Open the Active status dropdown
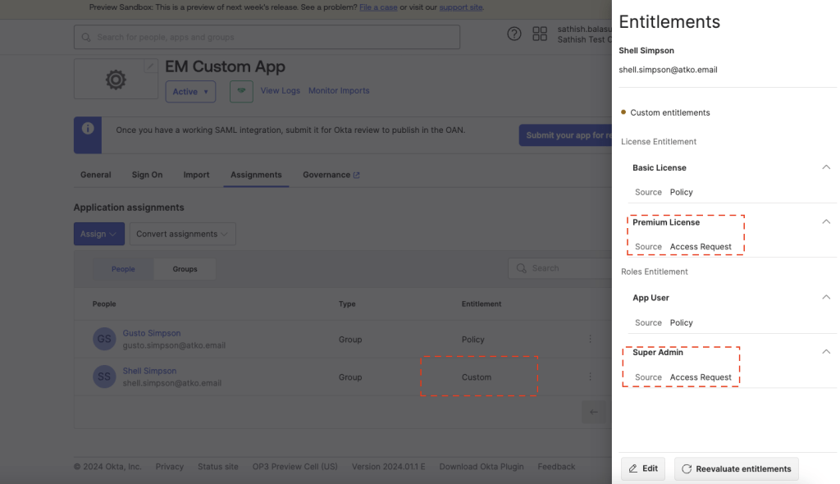Screen dimensions: 840x484 [x=190, y=91]
